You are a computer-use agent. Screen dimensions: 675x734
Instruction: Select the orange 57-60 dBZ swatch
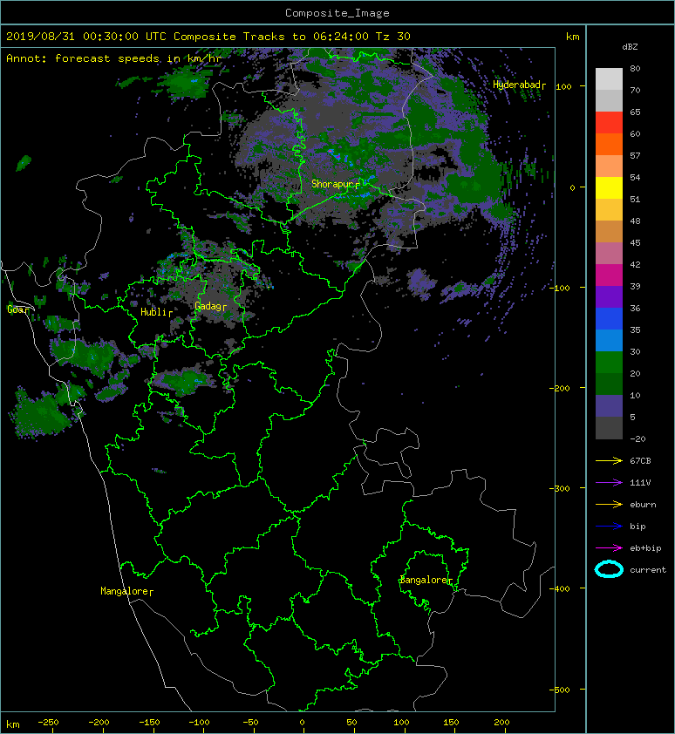pos(609,145)
